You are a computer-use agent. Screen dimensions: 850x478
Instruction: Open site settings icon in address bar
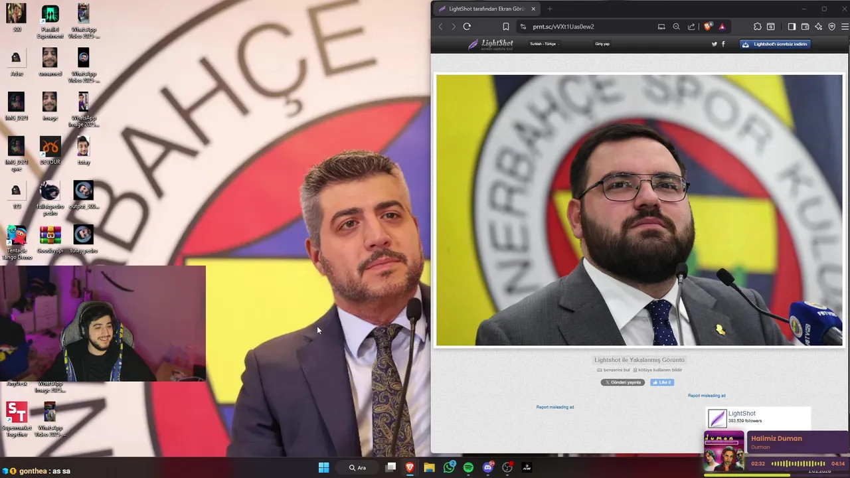pyautogui.click(x=523, y=27)
